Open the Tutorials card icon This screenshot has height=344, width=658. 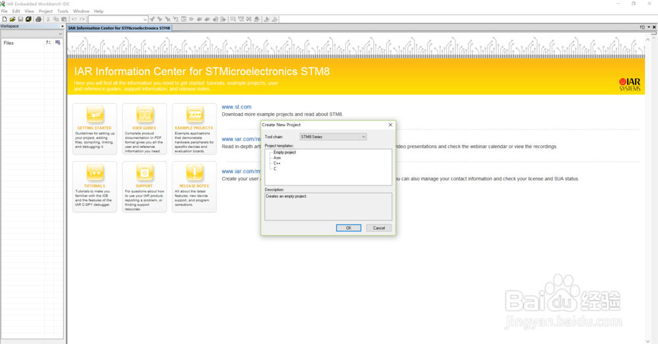[x=94, y=172]
